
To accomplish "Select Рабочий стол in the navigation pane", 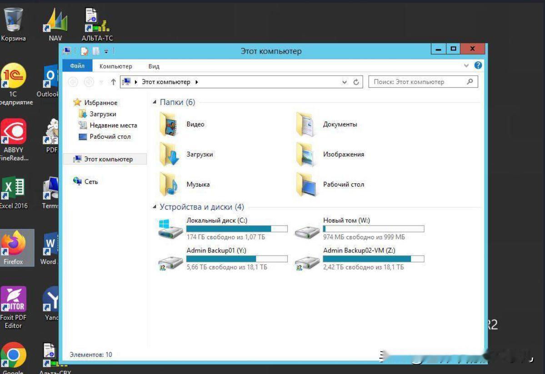I will pyautogui.click(x=105, y=137).
